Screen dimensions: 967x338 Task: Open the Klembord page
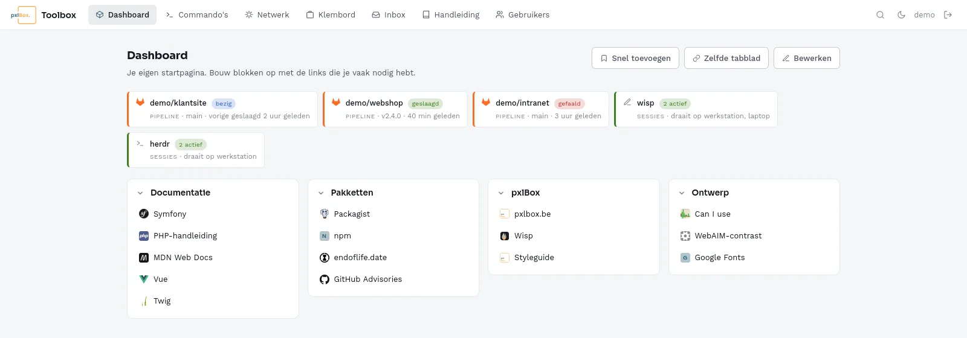click(x=331, y=15)
